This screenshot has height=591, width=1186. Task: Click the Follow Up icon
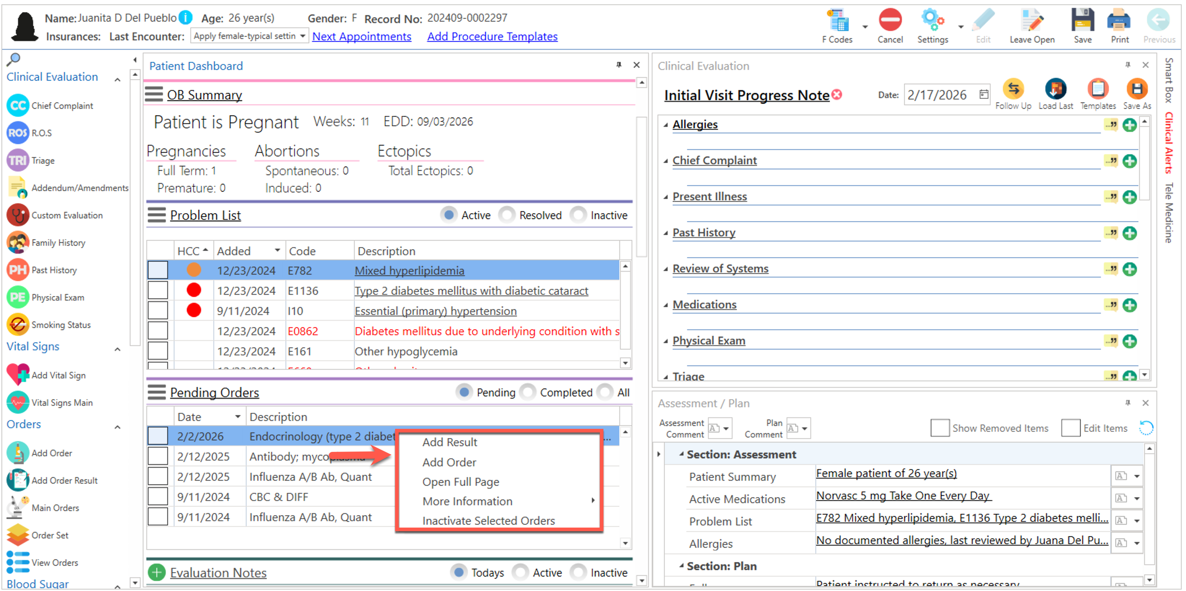(x=1013, y=89)
